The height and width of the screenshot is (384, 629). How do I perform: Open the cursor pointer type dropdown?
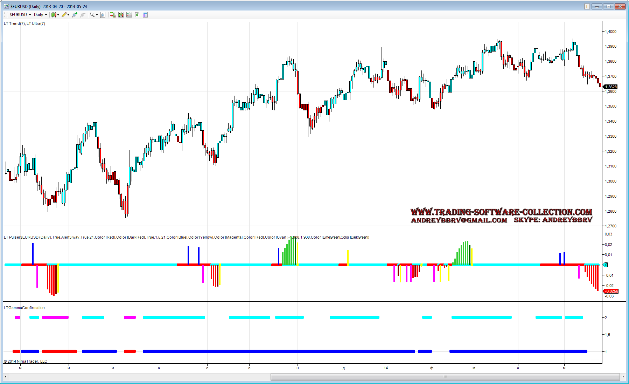point(94,15)
